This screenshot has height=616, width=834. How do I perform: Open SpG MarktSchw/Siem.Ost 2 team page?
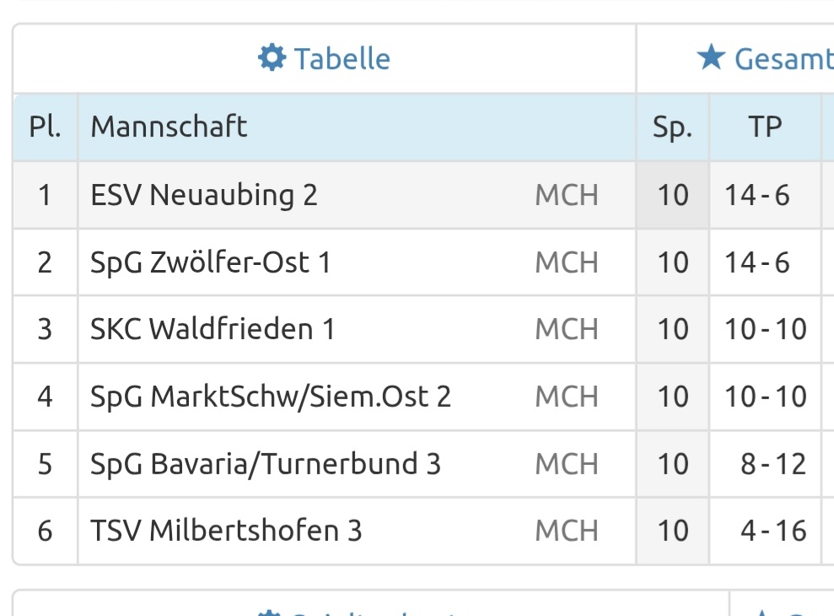coord(271,397)
